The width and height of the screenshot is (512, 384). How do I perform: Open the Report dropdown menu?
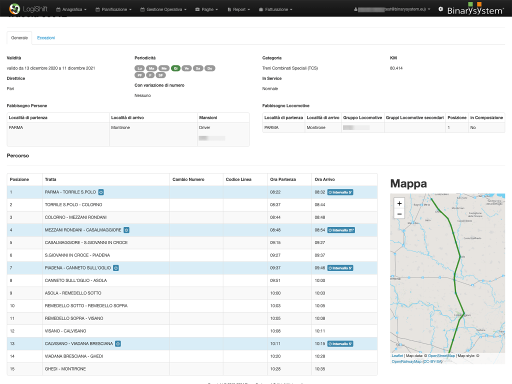coord(238,9)
